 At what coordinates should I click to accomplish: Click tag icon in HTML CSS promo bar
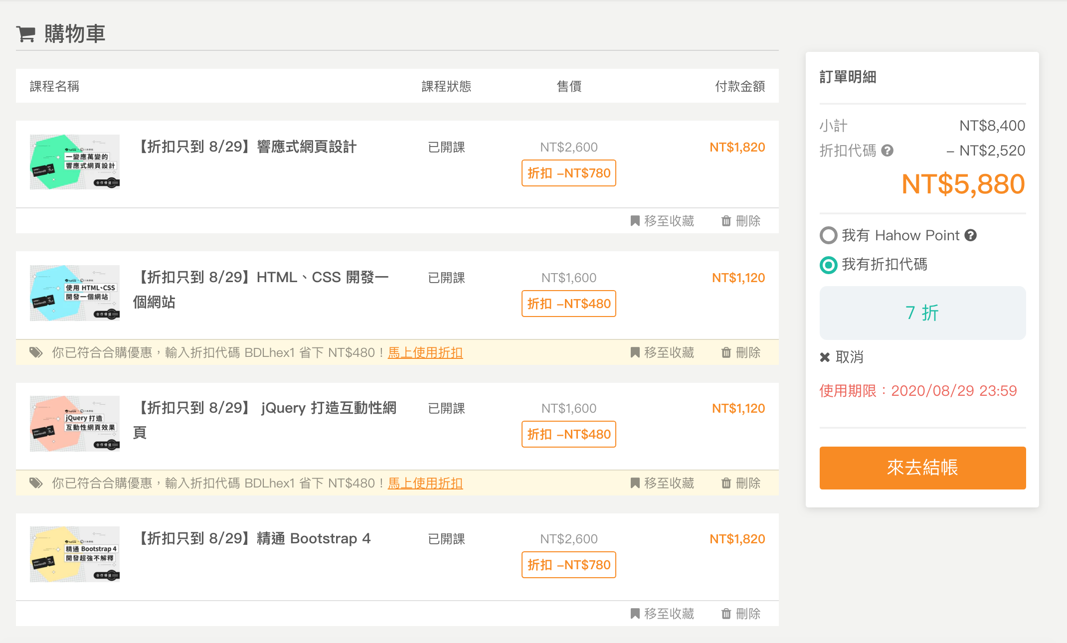click(36, 352)
